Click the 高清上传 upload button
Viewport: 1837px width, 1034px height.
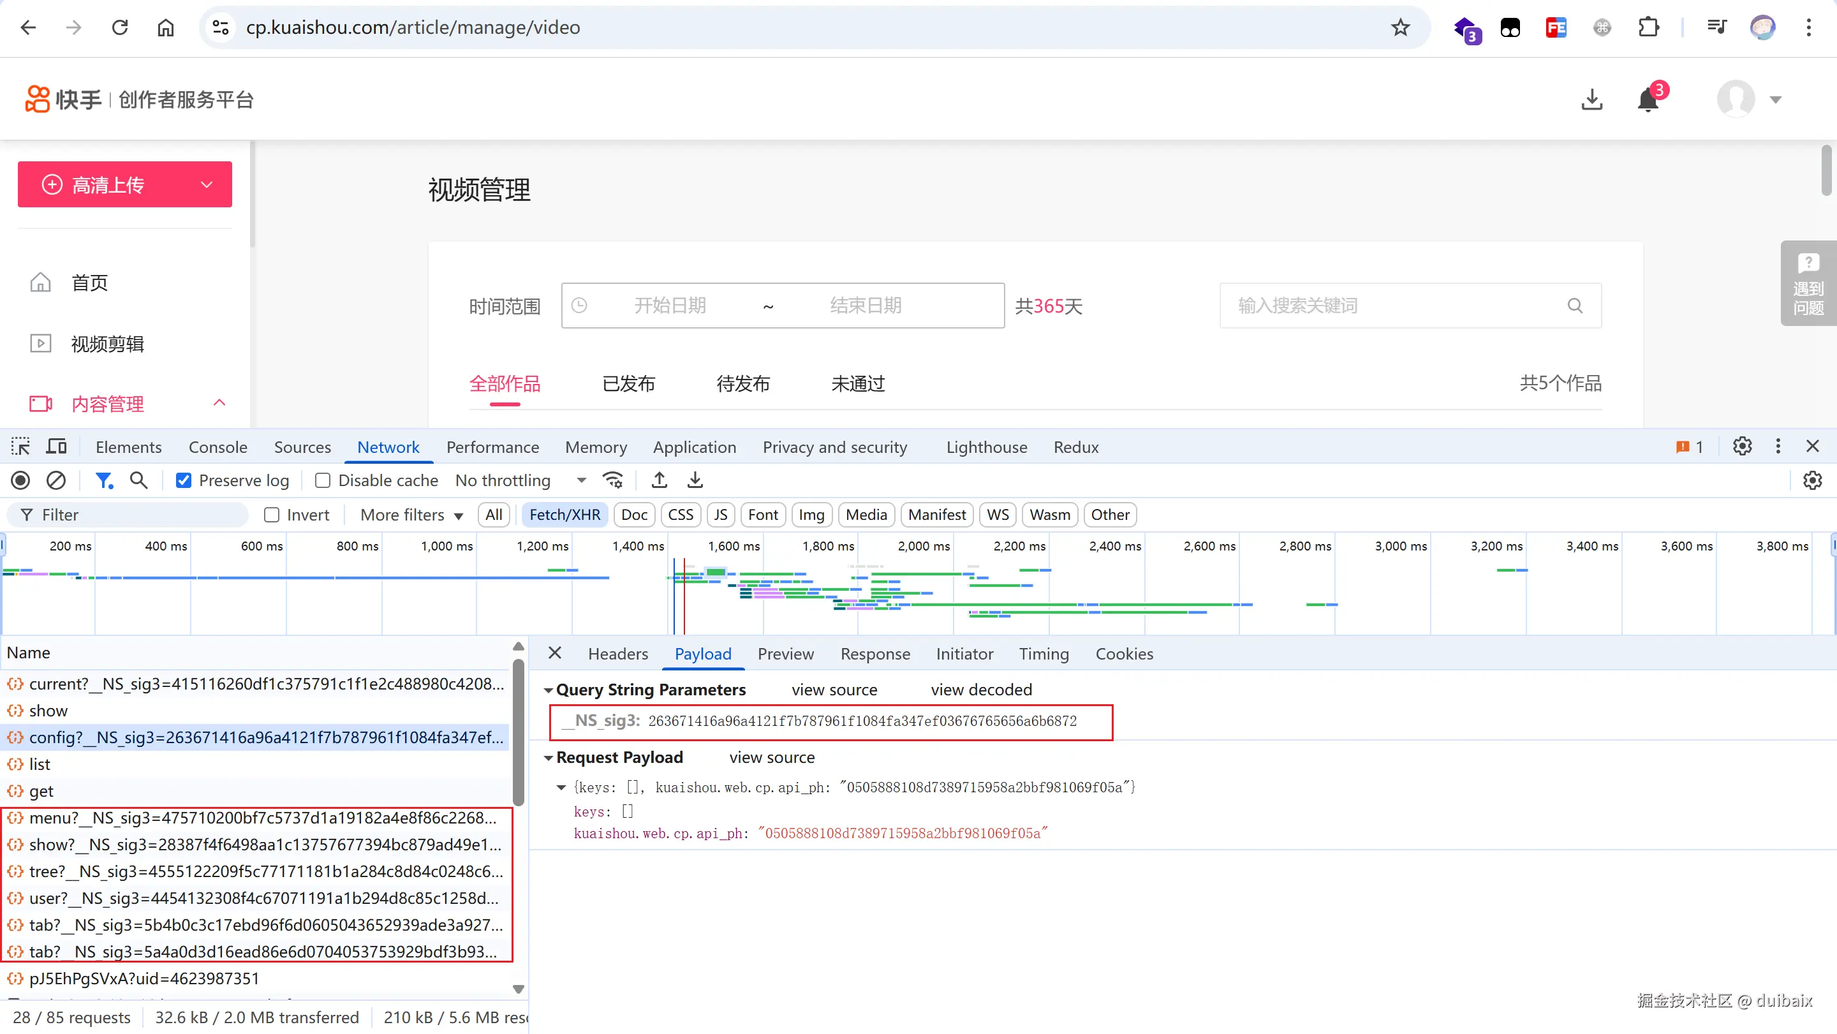coord(108,185)
